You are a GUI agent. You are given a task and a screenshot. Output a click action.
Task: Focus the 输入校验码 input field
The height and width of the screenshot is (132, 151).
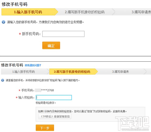pos(54,97)
